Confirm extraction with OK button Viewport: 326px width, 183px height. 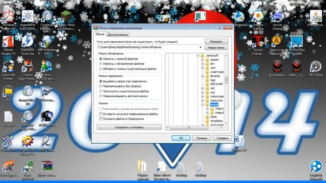tap(181, 138)
